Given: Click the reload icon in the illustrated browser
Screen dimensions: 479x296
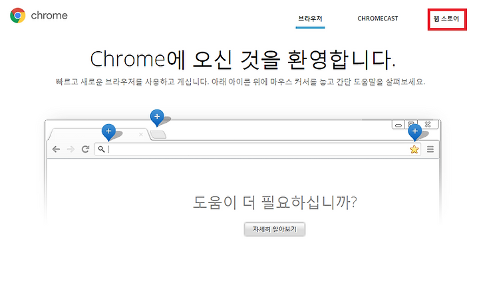Looking at the screenshot, I should coord(85,149).
